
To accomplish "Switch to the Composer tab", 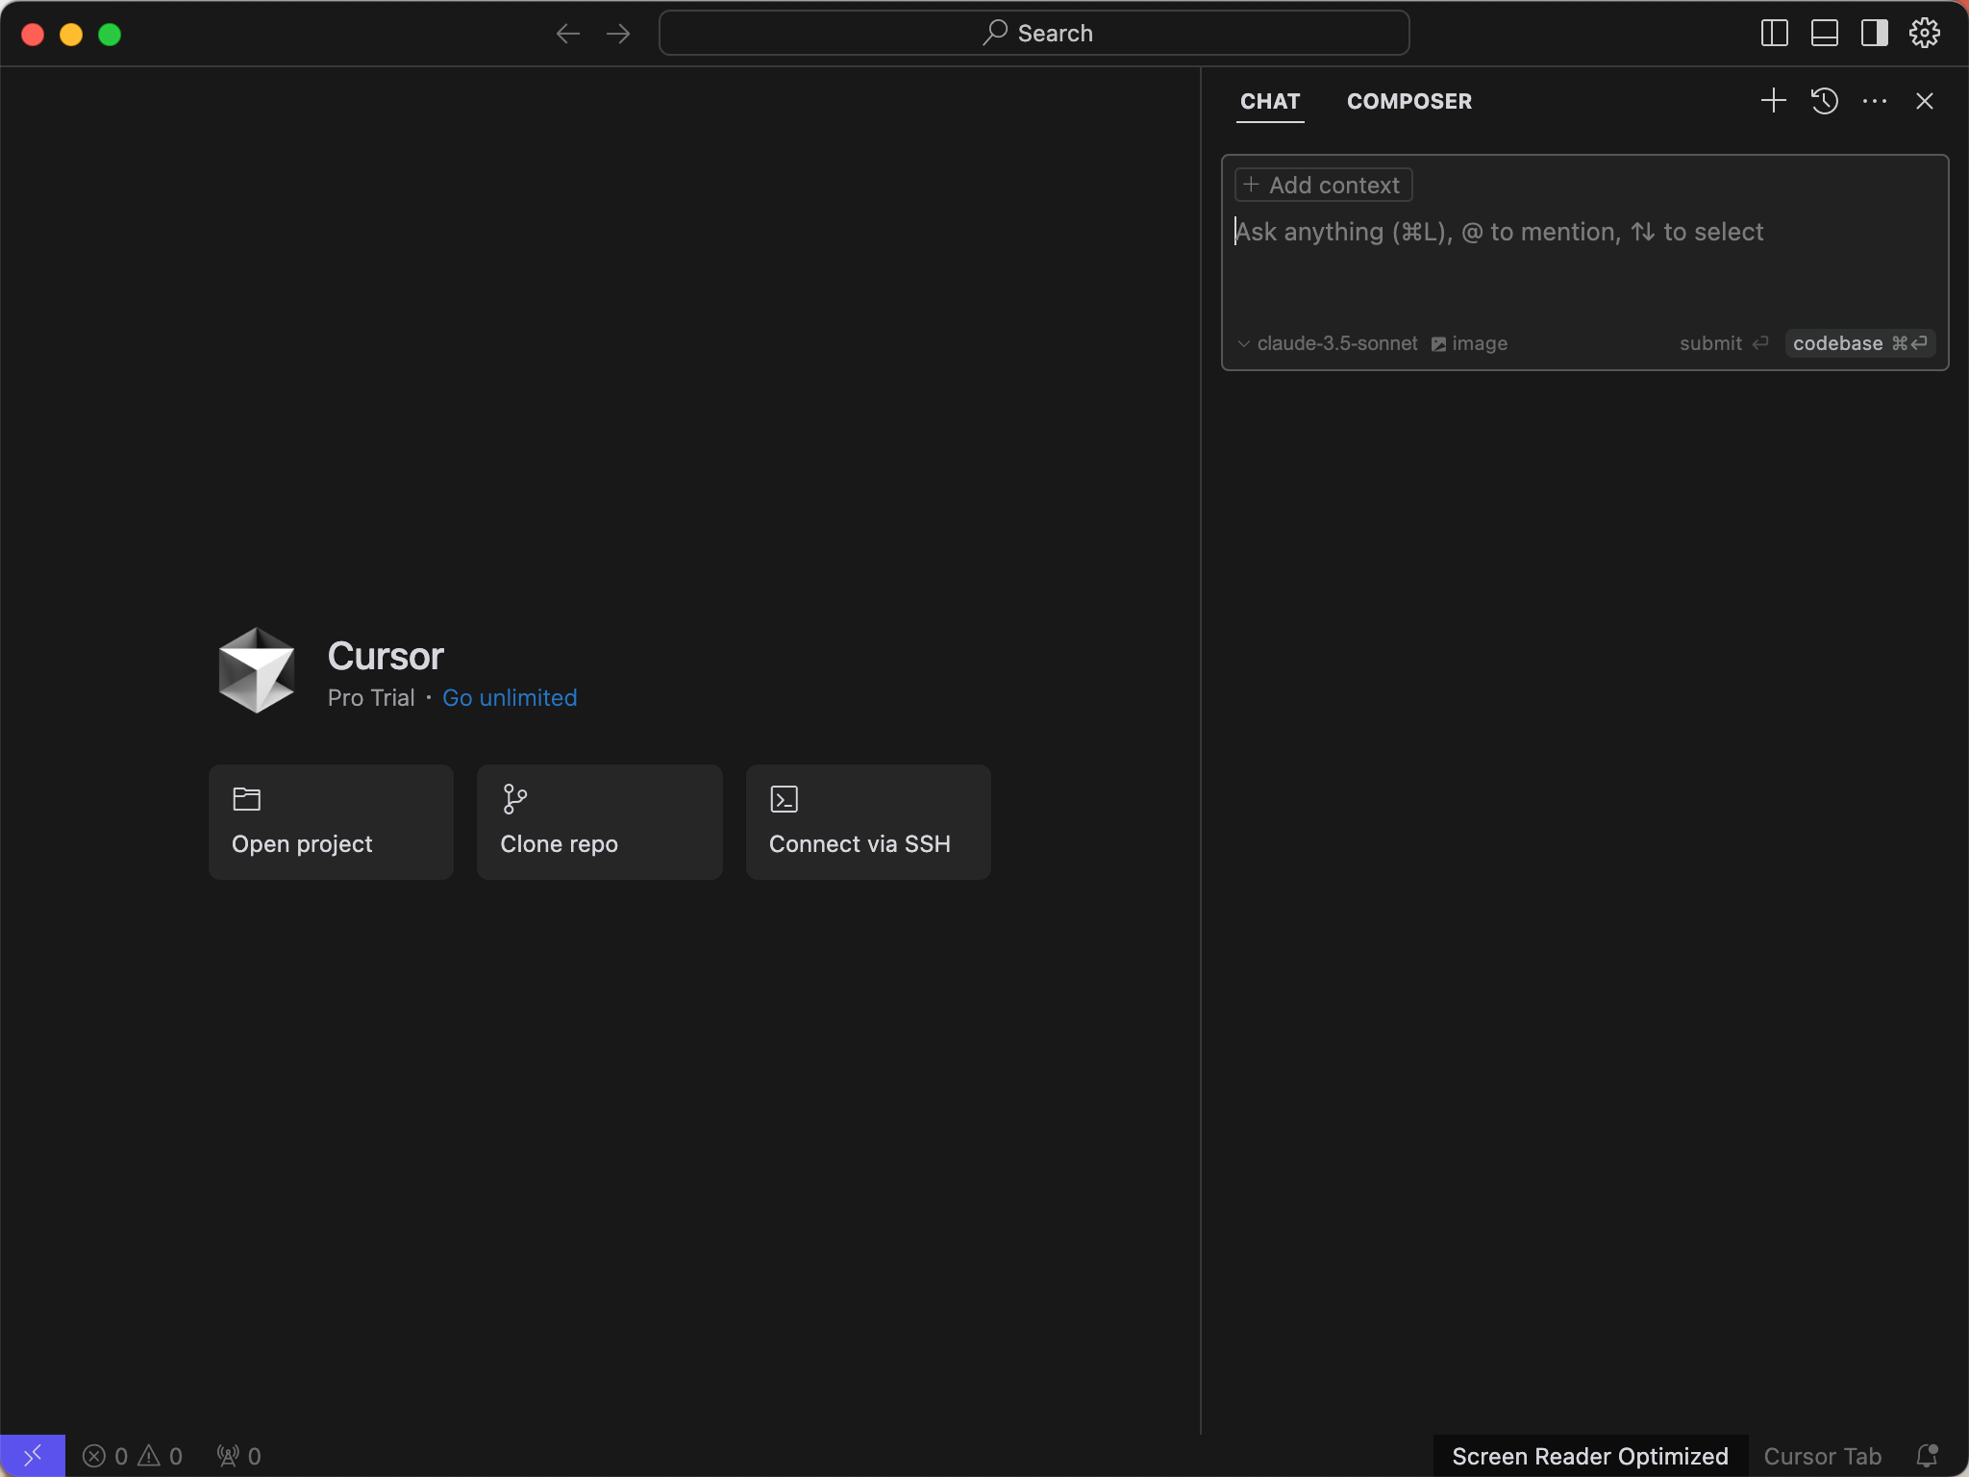I will pos(1408,101).
